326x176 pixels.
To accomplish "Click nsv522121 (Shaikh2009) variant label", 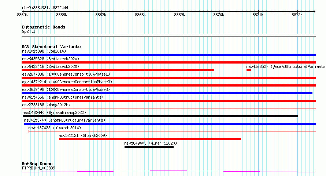I will [x=83, y=135].
